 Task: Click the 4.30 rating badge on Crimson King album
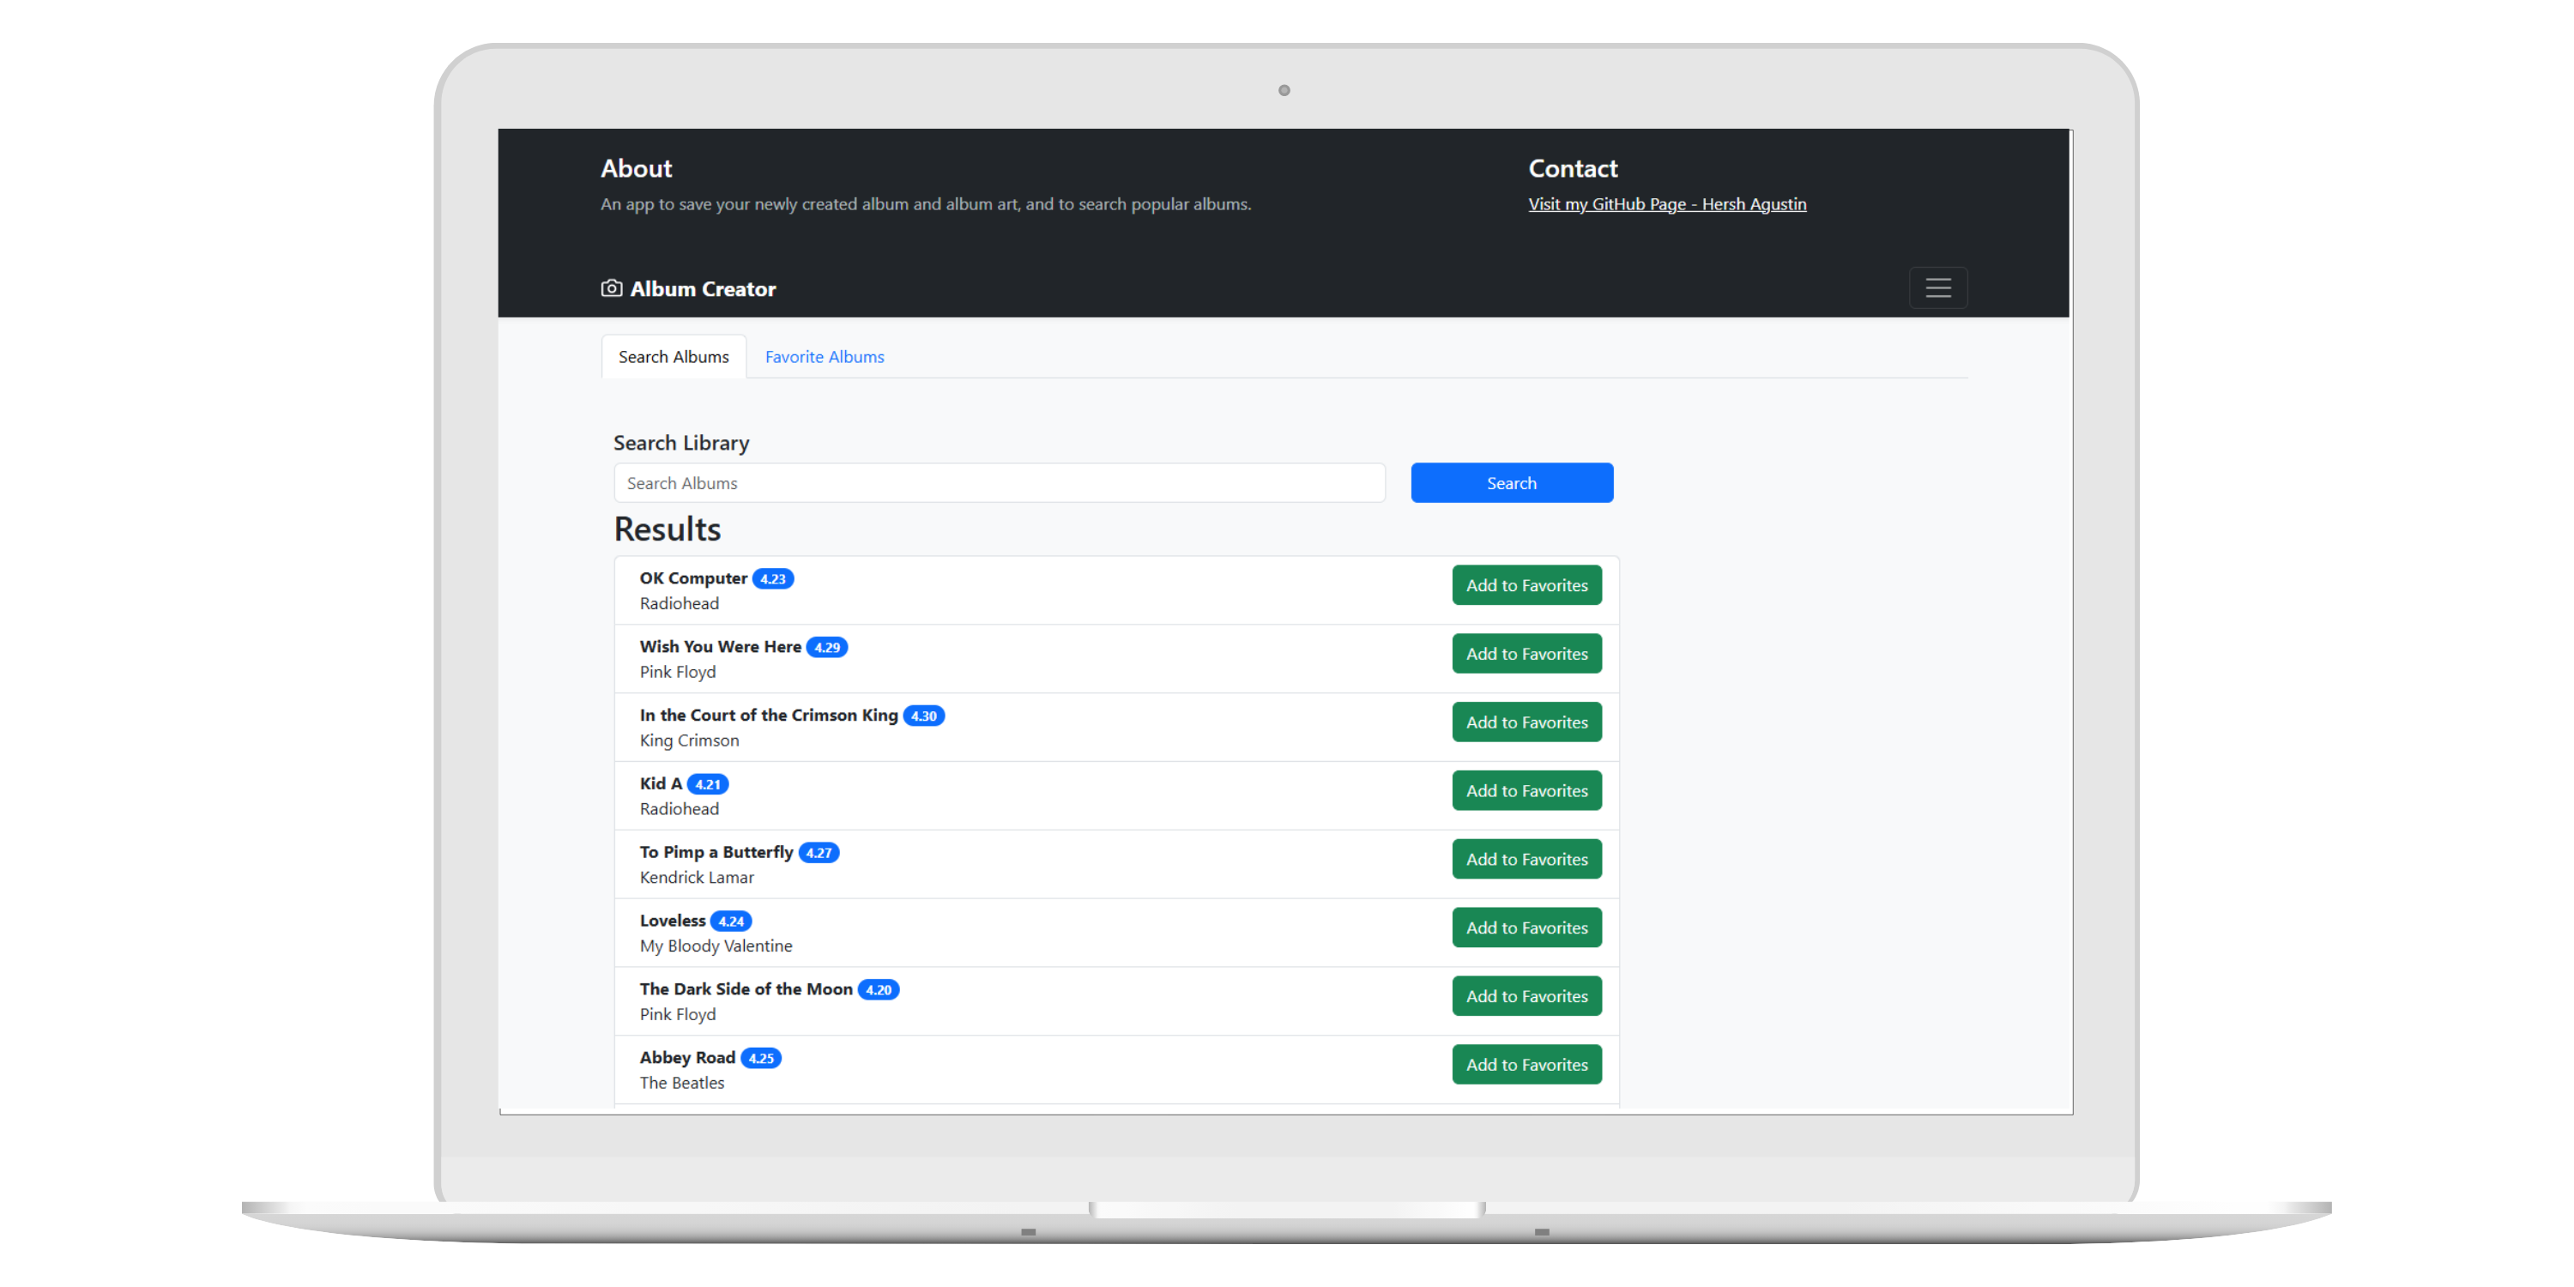(923, 716)
